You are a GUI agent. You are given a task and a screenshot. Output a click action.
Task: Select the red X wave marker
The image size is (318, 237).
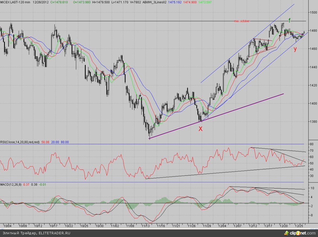coord(201,129)
